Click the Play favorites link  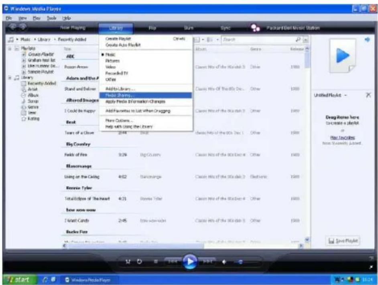point(342,138)
